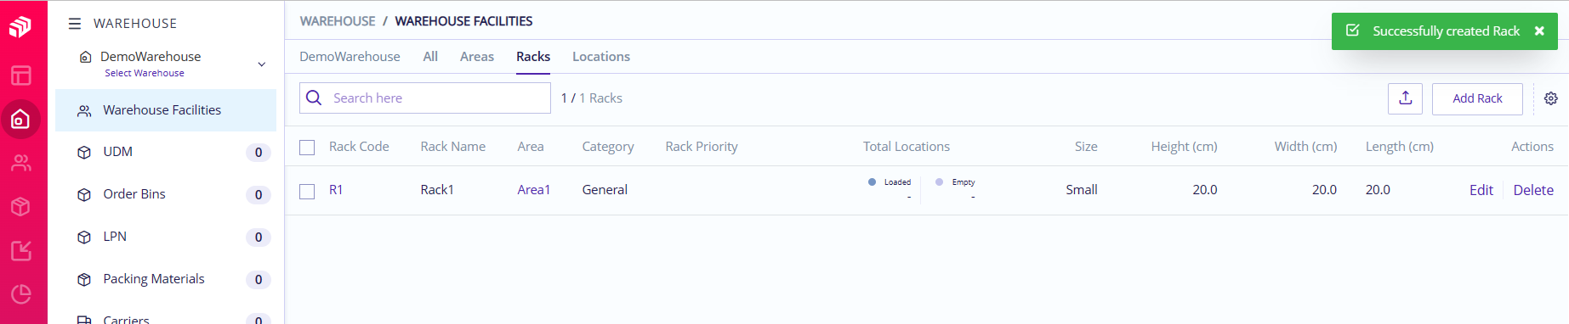Screen dimensions: 1569x324
Task: Click the Add Rack button
Action: tap(1477, 98)
